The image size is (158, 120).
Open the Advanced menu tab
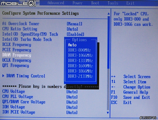tap(56, 3)
